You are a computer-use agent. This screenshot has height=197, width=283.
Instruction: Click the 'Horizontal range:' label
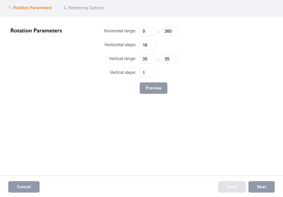[120, 31]
